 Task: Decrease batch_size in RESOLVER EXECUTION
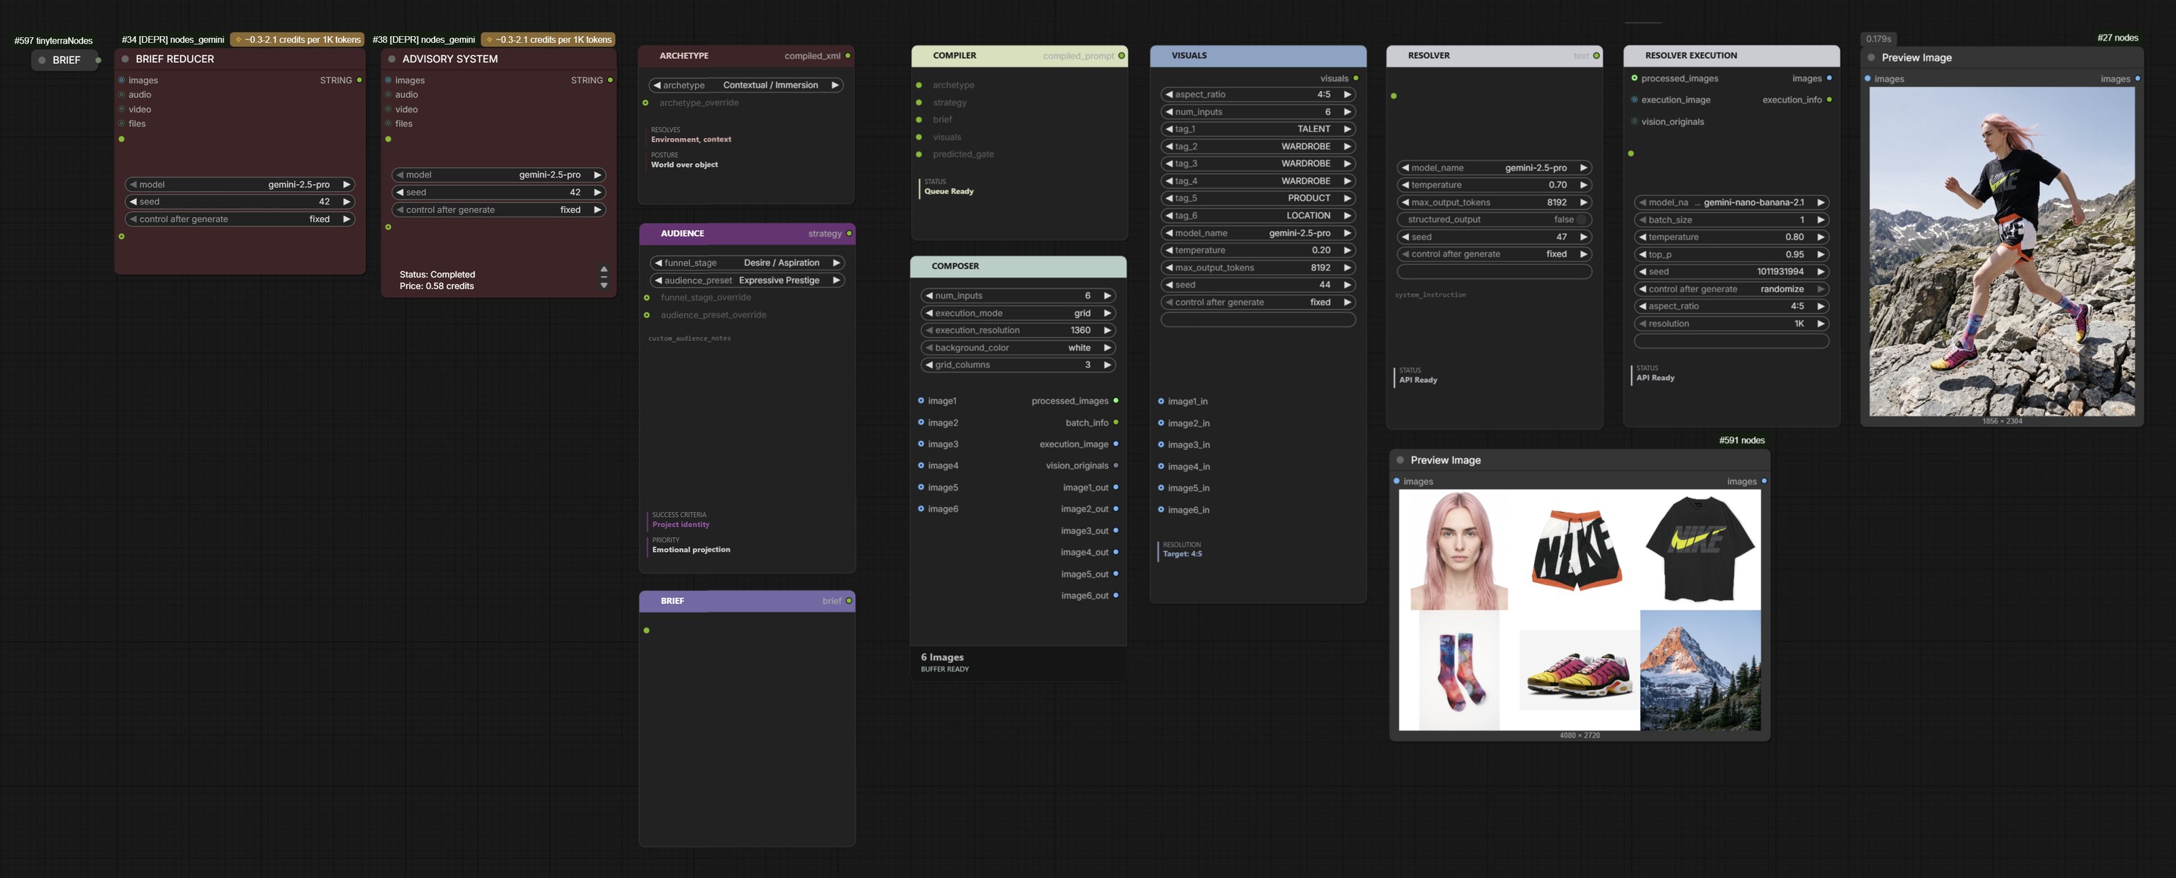[1642, 220]
